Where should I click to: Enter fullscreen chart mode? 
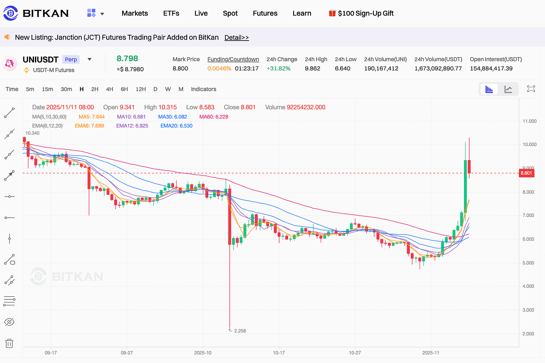[531, 89]
